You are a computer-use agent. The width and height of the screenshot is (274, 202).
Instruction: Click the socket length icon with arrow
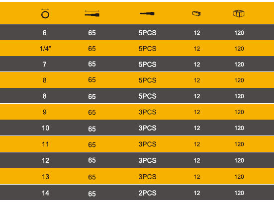(92, 13)
